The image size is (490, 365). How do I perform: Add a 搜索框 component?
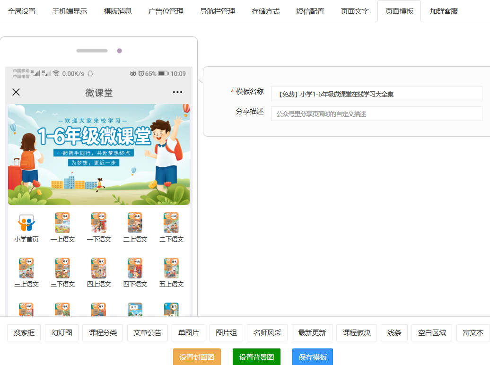click(24, 333)
